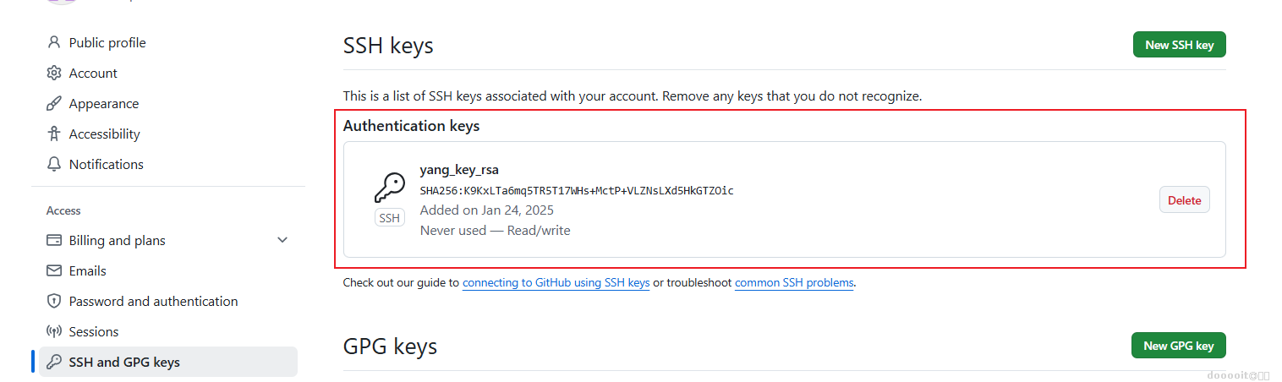This screenshot has width=1282, height=382.
Task: Click the Account gear icon
Action: click(x=54, y=73)
